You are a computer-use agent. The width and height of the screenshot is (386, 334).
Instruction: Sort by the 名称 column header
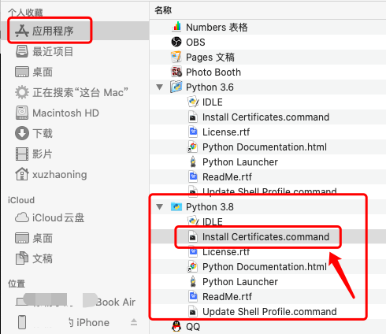tap(163, 10)
